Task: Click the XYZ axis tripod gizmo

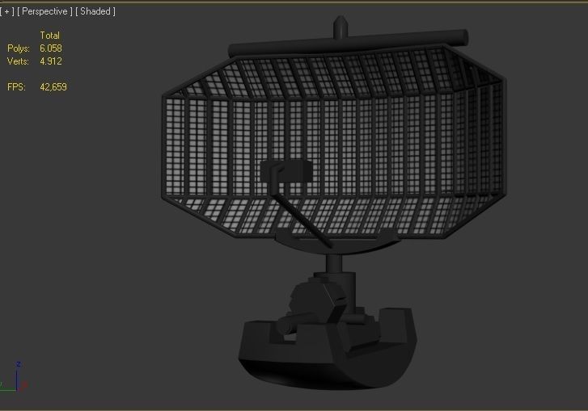Action: coord(14,377)
